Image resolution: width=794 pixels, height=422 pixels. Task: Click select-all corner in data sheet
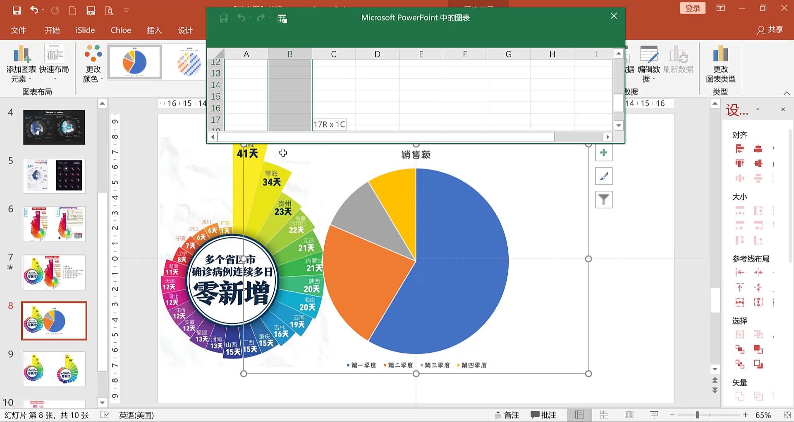(215, 54)
